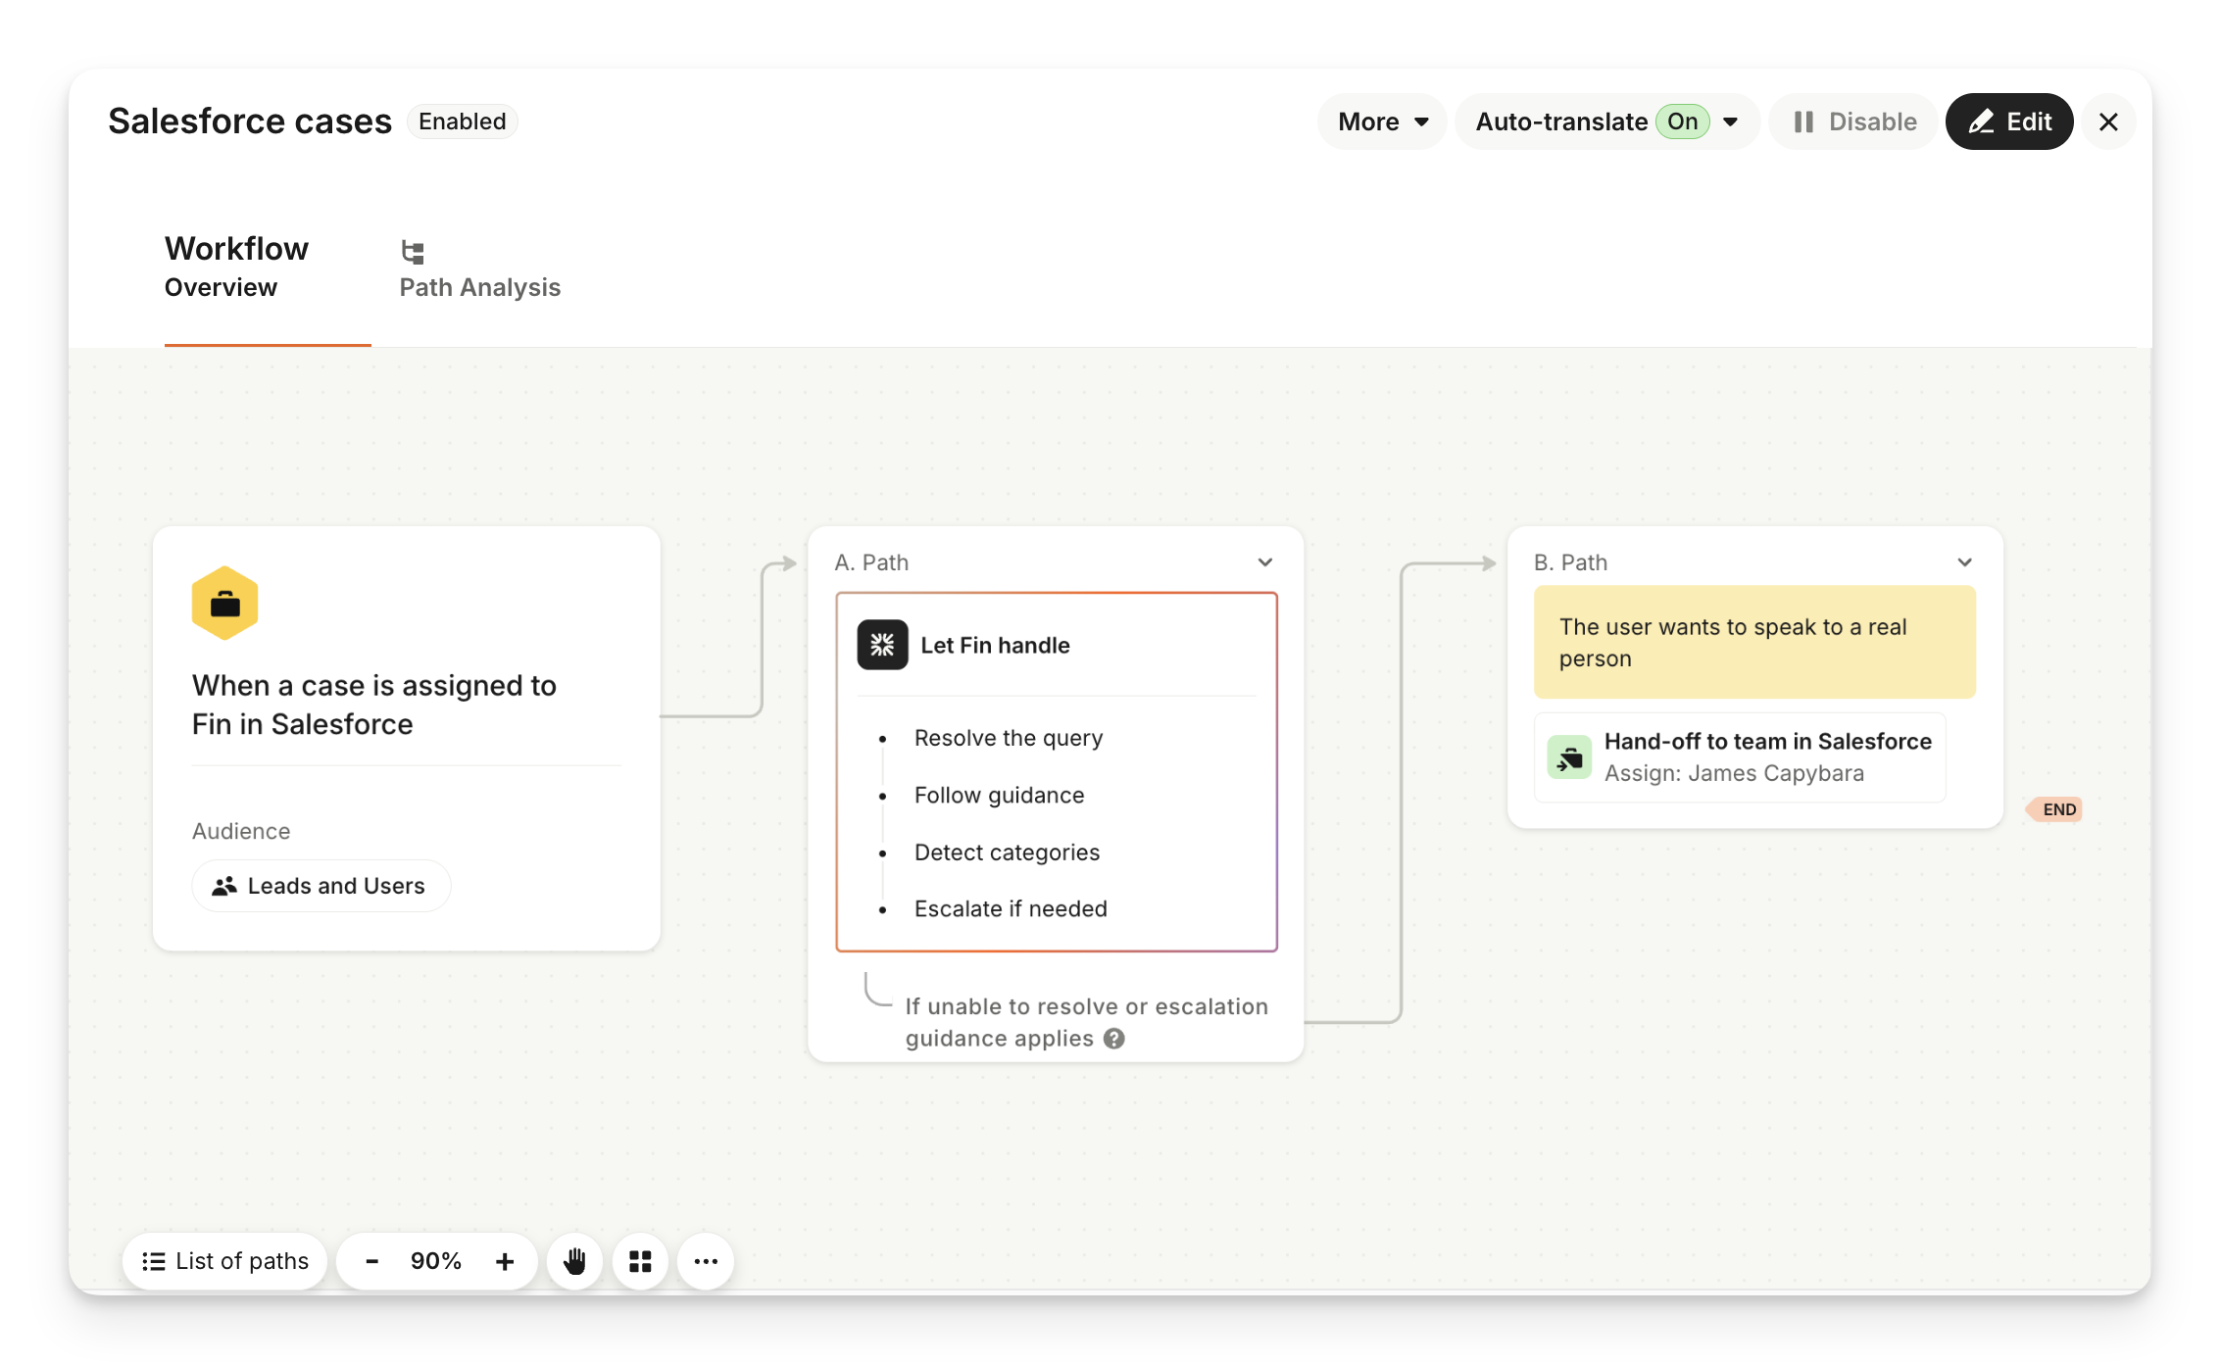The height and width of the screenshot is (1364, 2221).
Task: Zoom in with the plus button
Action: [505, 1261]
